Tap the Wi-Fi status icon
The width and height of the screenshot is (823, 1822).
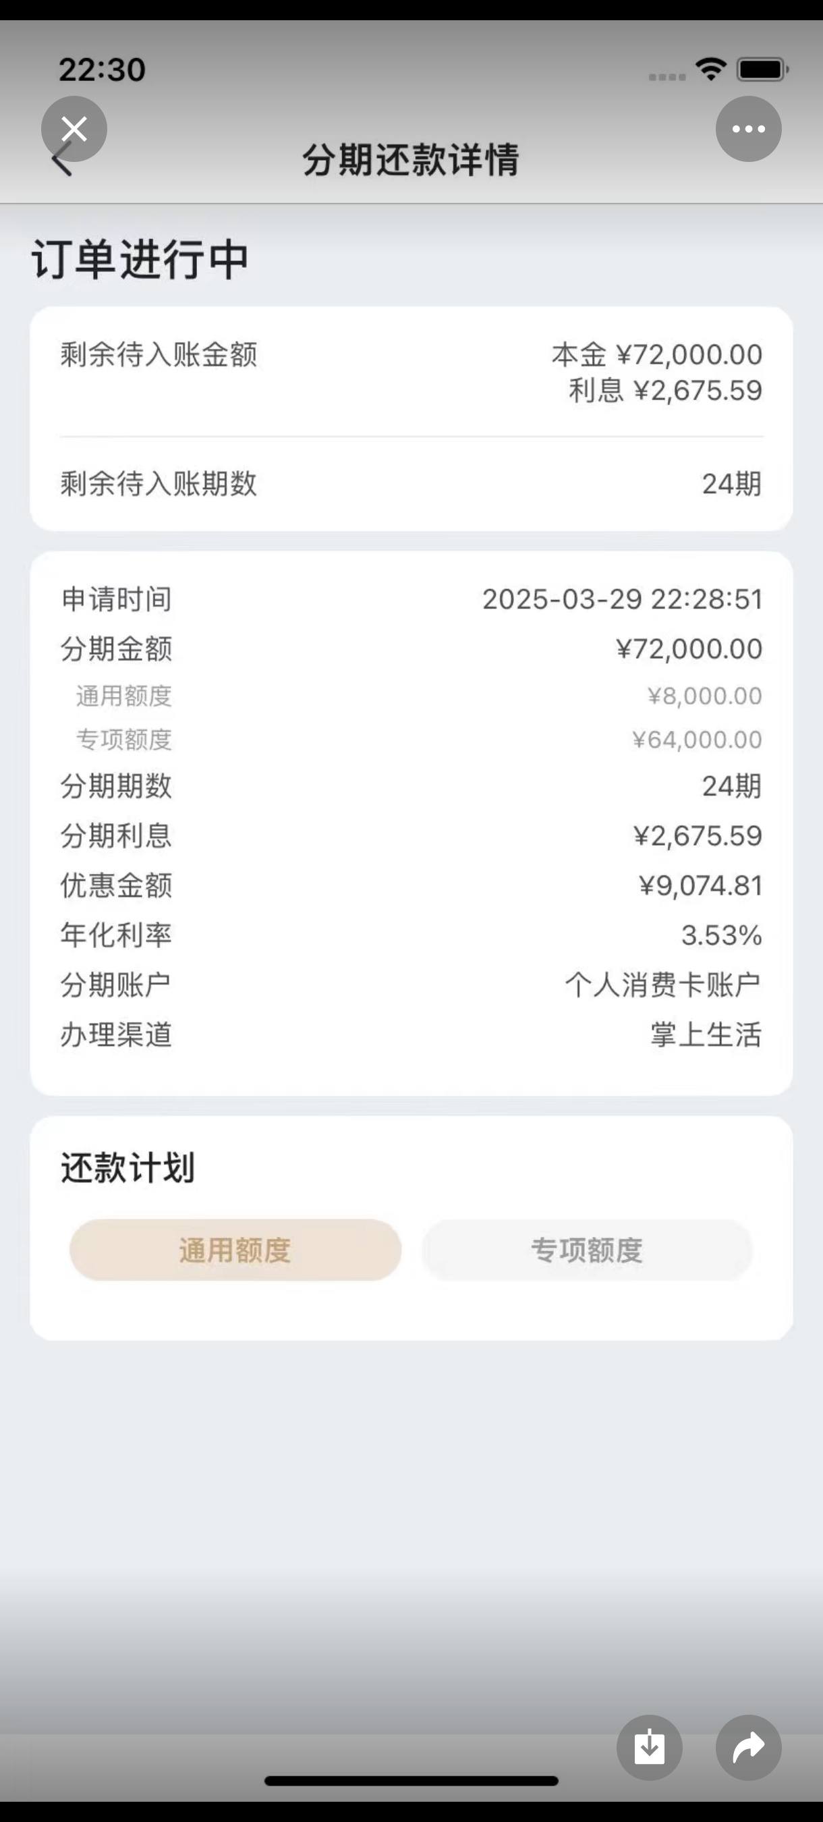click(x=710, y=70)
